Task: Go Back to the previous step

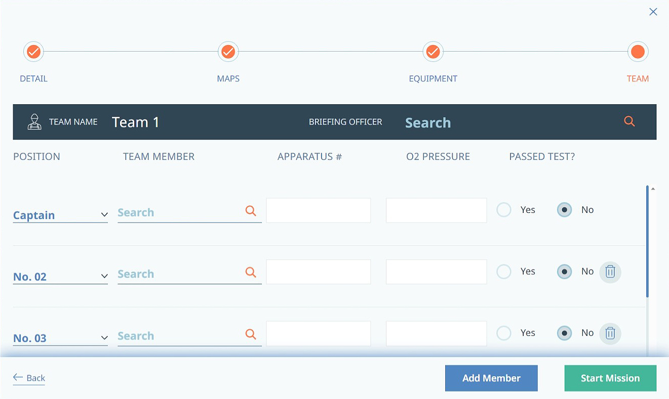Action: click(x=29, y=378)
